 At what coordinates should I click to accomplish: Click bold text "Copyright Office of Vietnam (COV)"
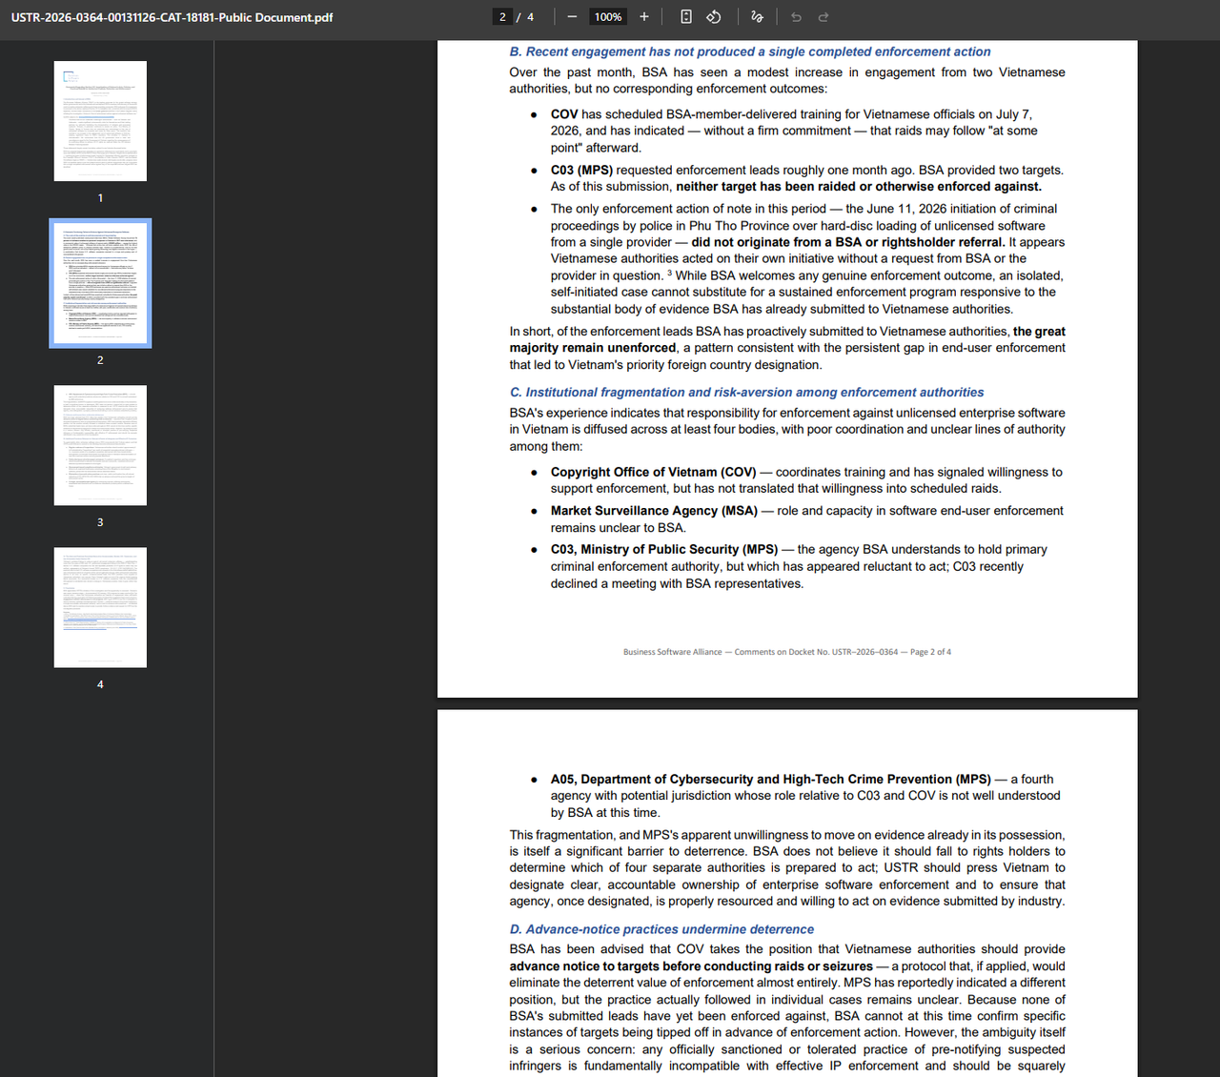[654, 472]
